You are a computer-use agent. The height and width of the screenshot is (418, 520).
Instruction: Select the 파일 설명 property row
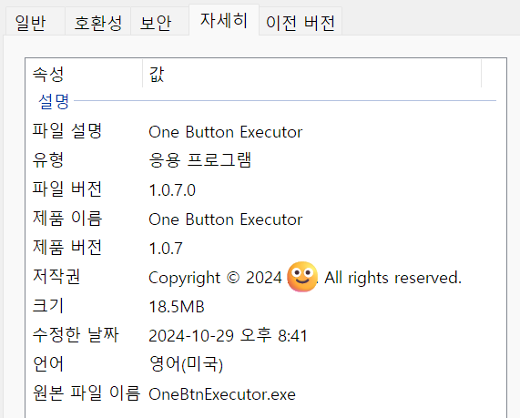pos(265,131)
